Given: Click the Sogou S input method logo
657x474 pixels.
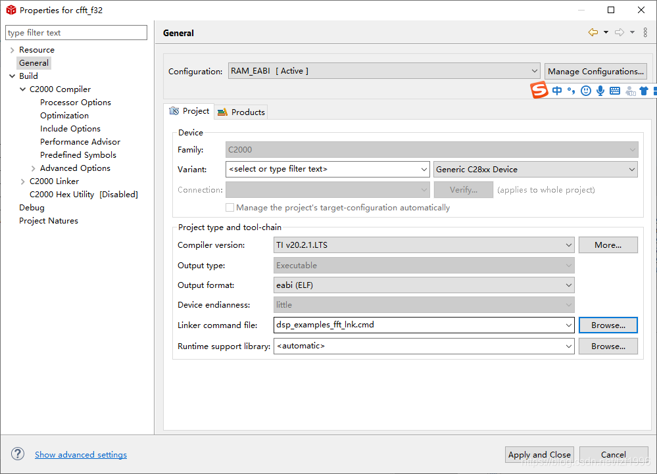Looking at the screenshot, I should [x=539, y=90].
